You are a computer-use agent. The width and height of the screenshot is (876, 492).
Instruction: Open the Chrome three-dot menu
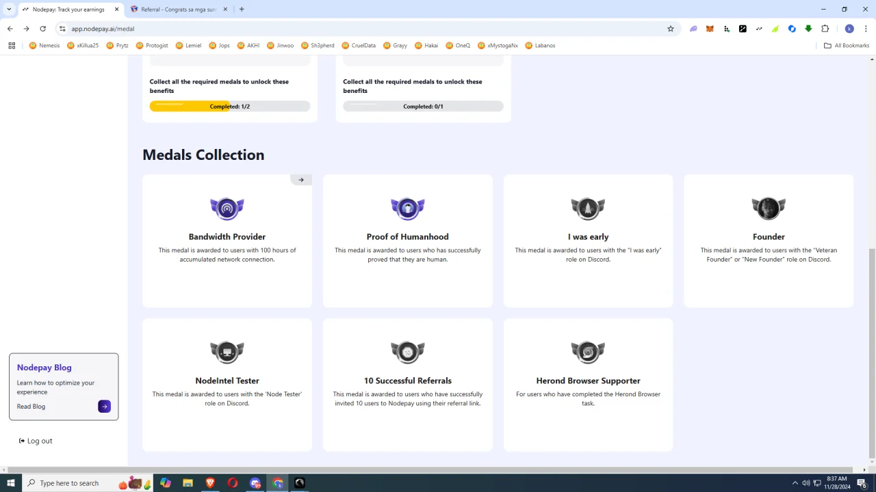click(x=866, y=29)
